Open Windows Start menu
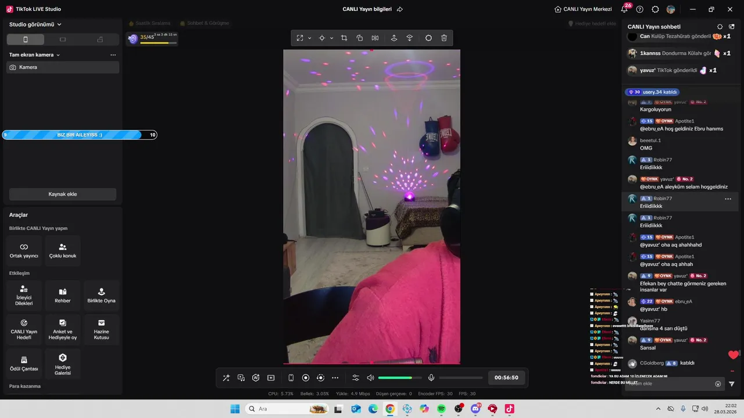744x418 pixels. click(235, 409)
